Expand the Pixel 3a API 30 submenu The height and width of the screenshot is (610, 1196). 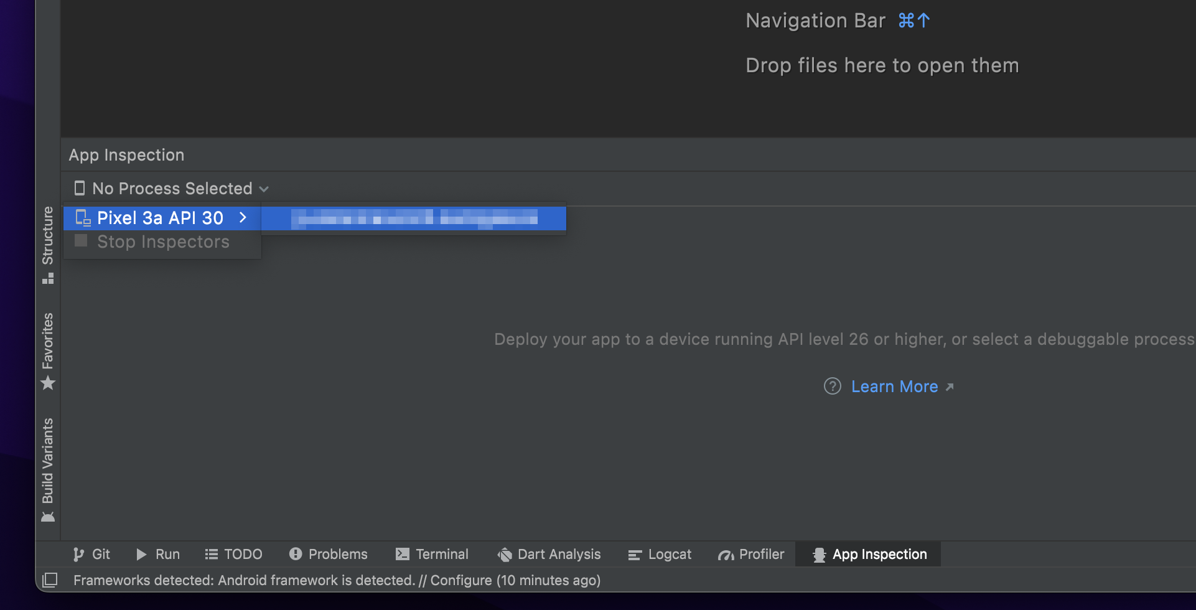(243, 218)
